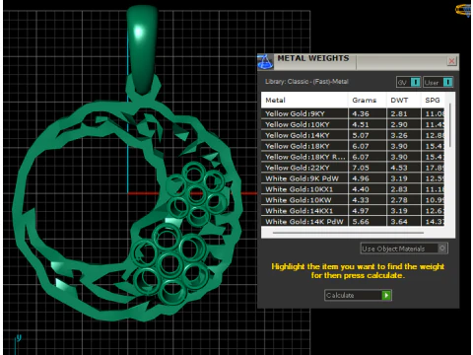Click the 4.53 DWT value

pyautogui.click(x=399, y=168)
